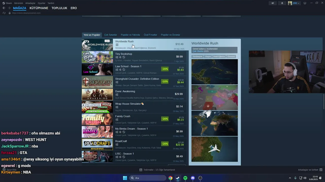Click the Steam logo in the menu bar
325x182 pixels.
pos(4,3)
